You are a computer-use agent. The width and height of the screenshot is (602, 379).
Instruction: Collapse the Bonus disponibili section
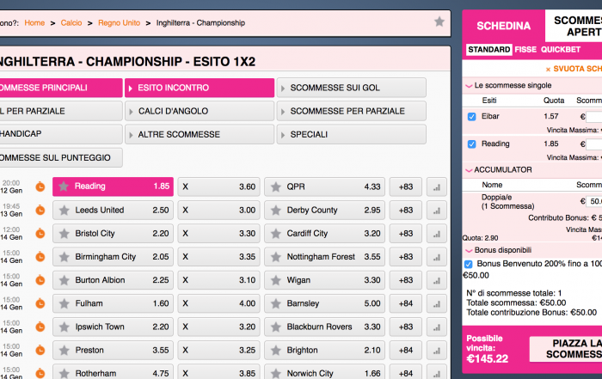click(469, 251)
